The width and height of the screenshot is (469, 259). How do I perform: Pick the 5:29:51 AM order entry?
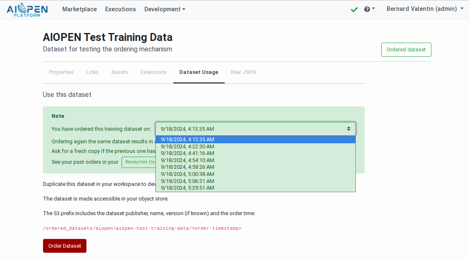(x=188, y=188)
